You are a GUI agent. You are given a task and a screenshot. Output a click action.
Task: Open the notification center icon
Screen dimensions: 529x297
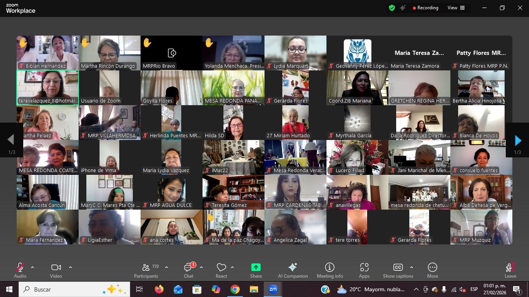(x=517, y=289)
